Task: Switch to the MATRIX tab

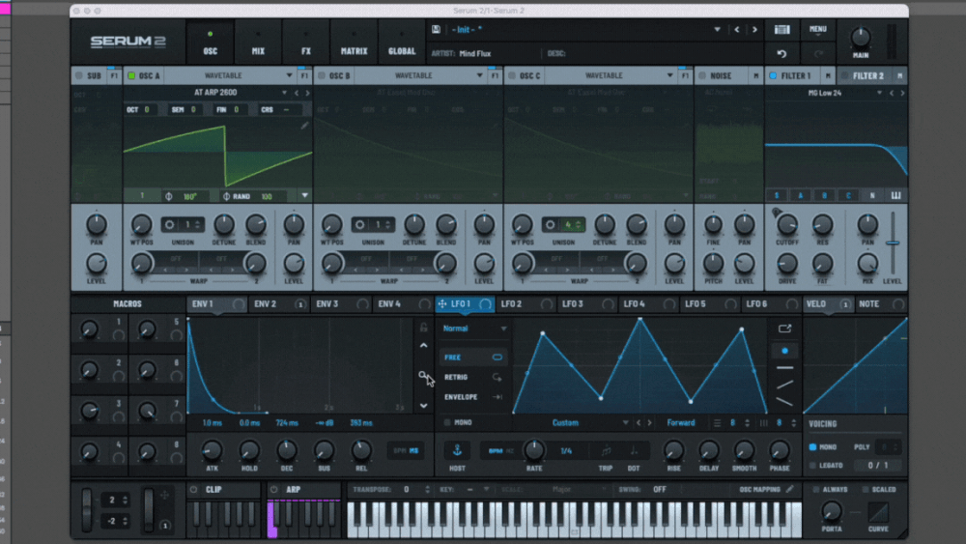Action: point(355,43)
